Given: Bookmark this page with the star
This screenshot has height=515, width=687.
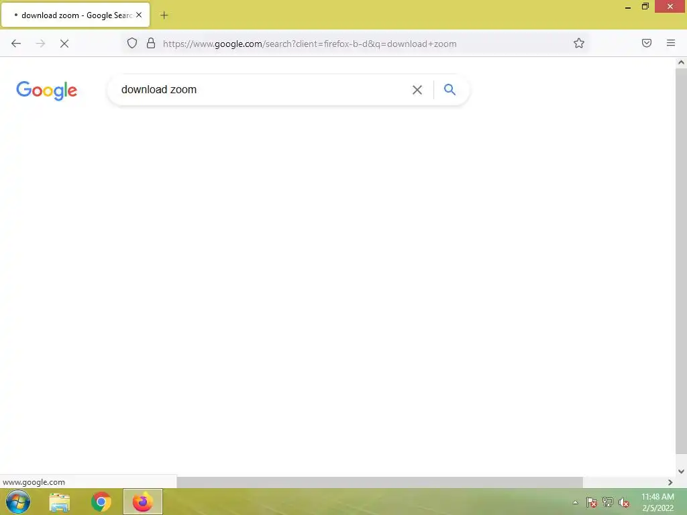Looking at the screenshot, I should click(x=579, y=43).
